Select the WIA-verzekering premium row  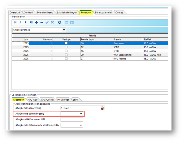pyautogui.click(x=90, y=55)
